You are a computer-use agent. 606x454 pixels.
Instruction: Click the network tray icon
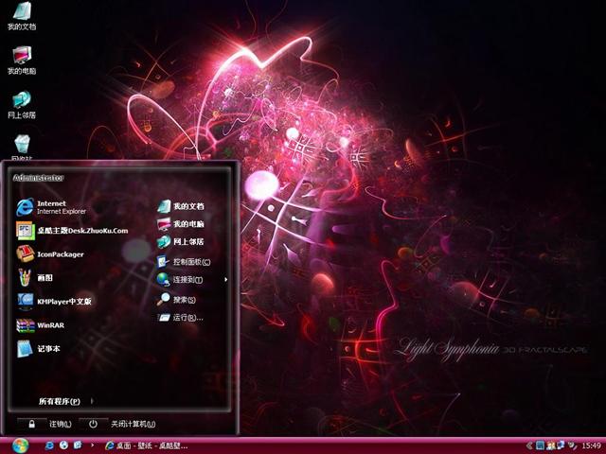click(561, 445)
